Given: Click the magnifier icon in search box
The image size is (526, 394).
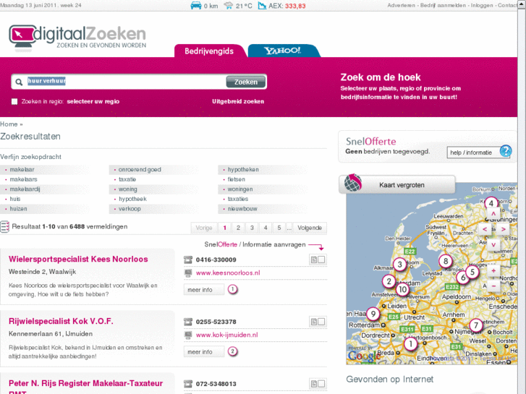Looking at the screenshot, I should pyautogui.click(x=19, y=82).
